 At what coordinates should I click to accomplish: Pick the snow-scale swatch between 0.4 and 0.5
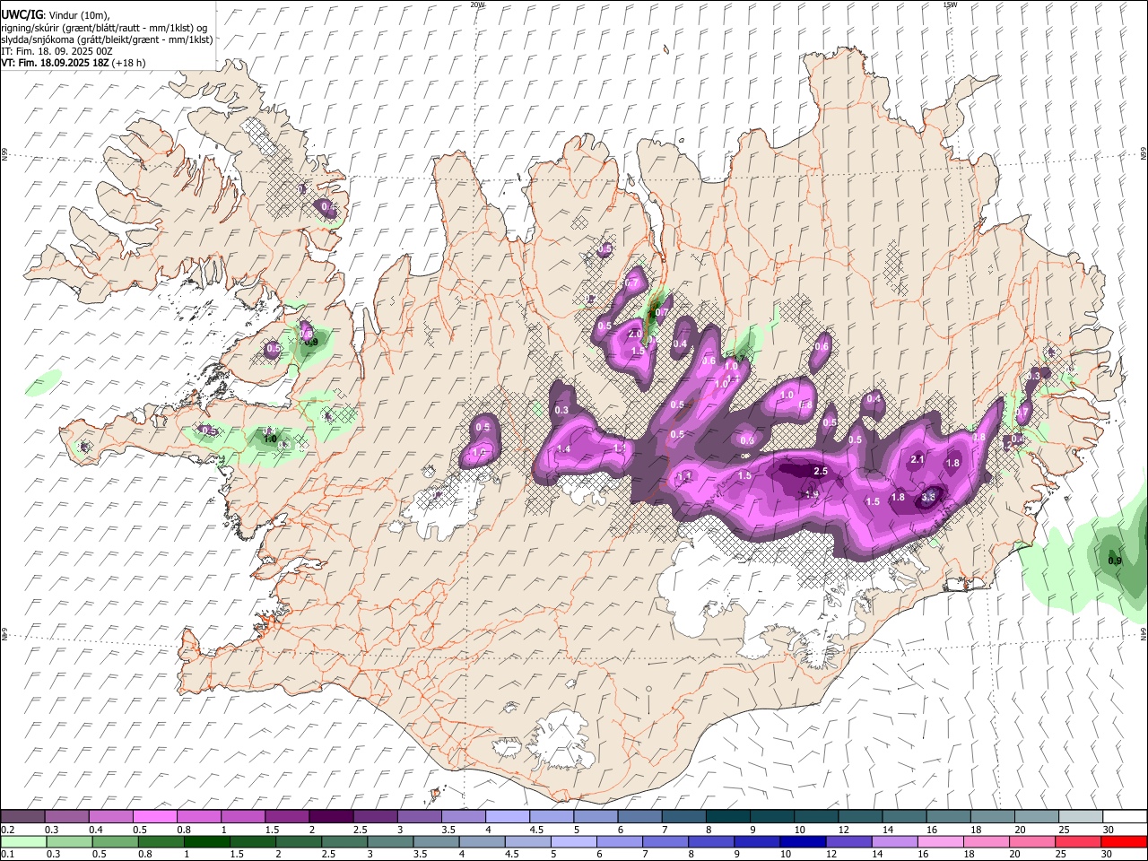coord(110,816)
